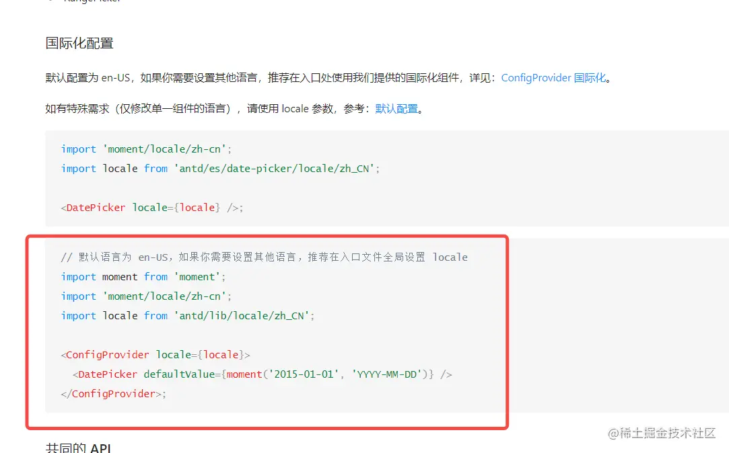Click the sentence starting 默认配置为 en-US
Screen dimensions: 729x453
pos(328,77)
